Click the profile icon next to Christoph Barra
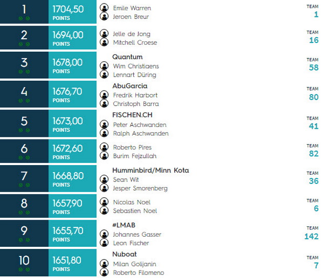328x278 pixels. click(104, 103)
